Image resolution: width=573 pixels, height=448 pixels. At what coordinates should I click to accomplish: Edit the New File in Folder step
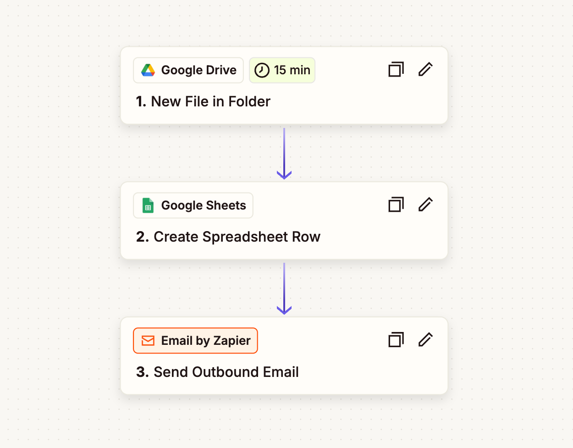point(425,70)
